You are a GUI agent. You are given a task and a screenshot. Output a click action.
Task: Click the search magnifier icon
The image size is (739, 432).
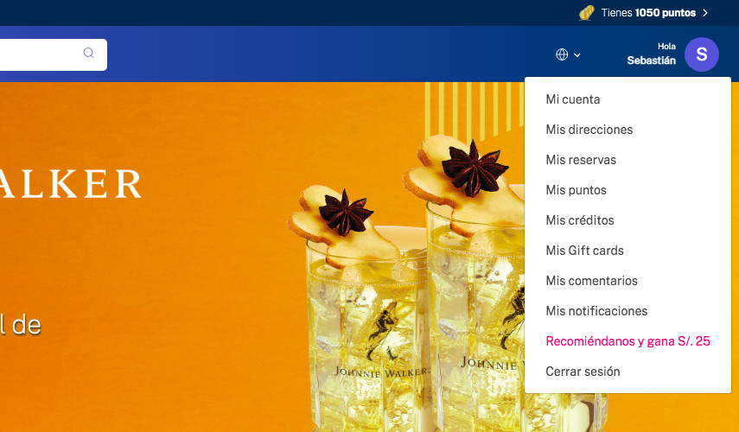click(x=88, y=54)
